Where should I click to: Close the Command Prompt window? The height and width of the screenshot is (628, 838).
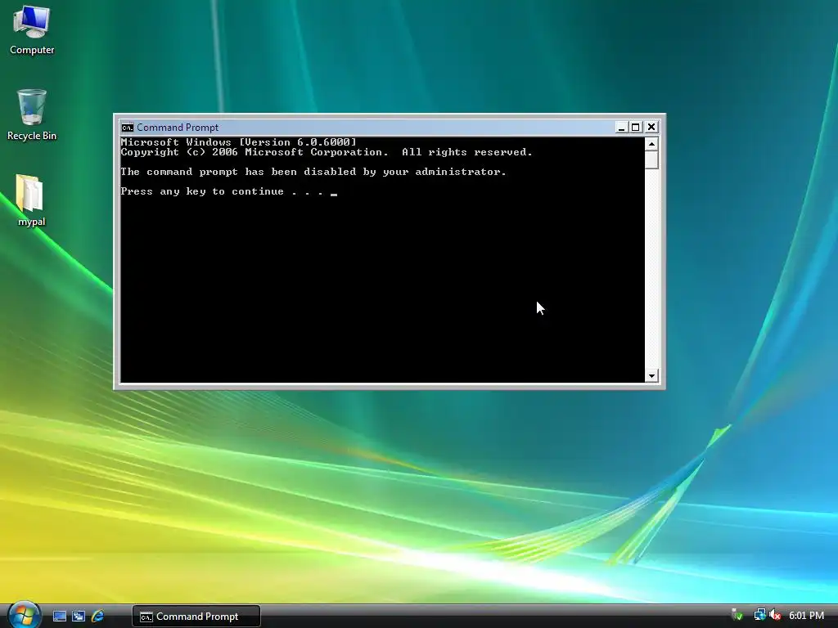point(651,127)
